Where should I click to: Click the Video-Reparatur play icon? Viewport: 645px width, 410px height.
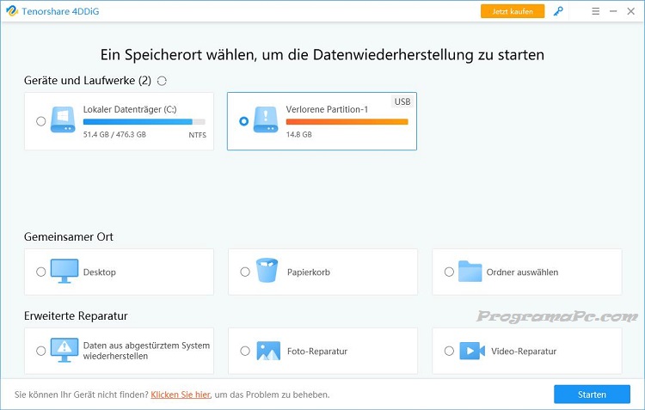[470, 351]
